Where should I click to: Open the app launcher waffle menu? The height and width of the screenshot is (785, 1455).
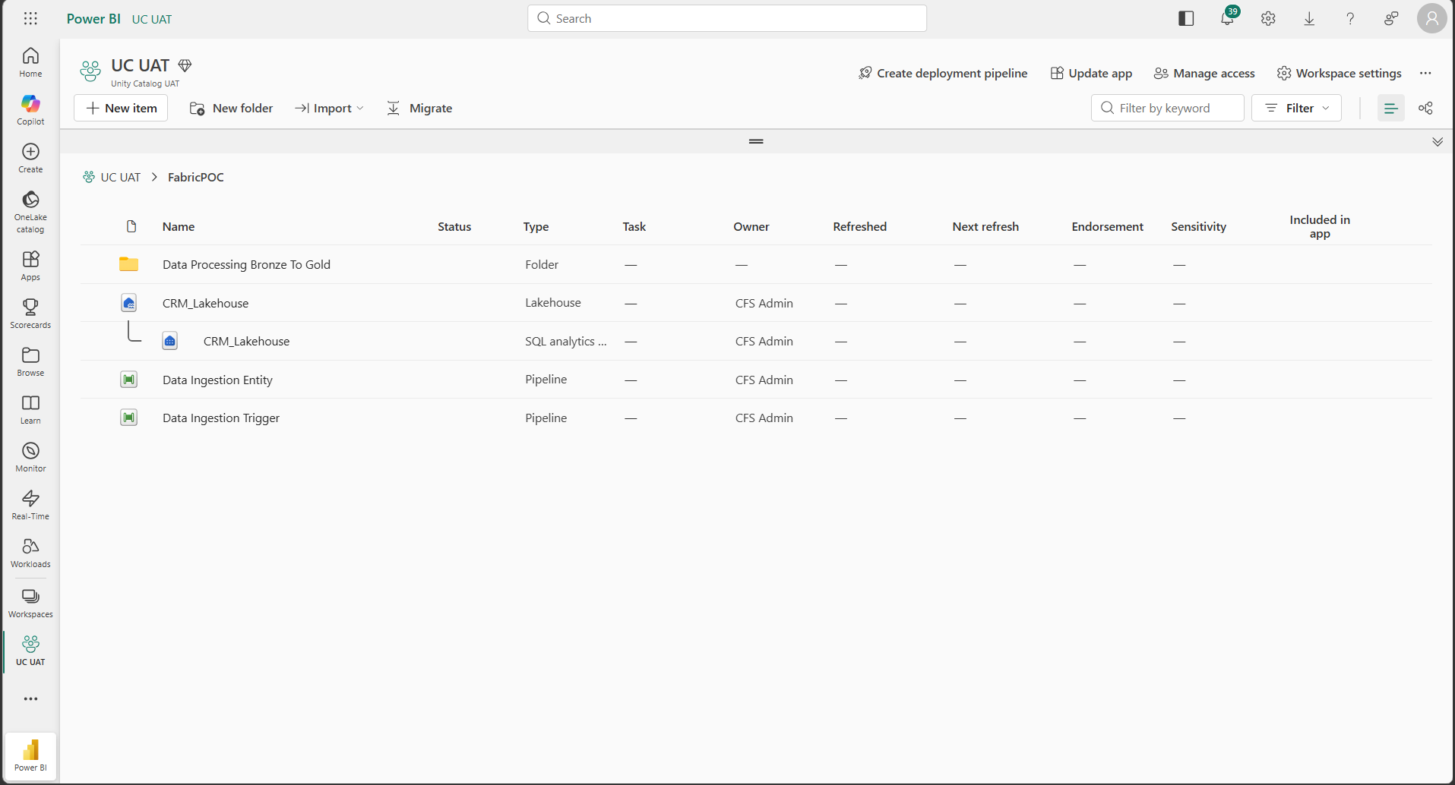[30, 18]
